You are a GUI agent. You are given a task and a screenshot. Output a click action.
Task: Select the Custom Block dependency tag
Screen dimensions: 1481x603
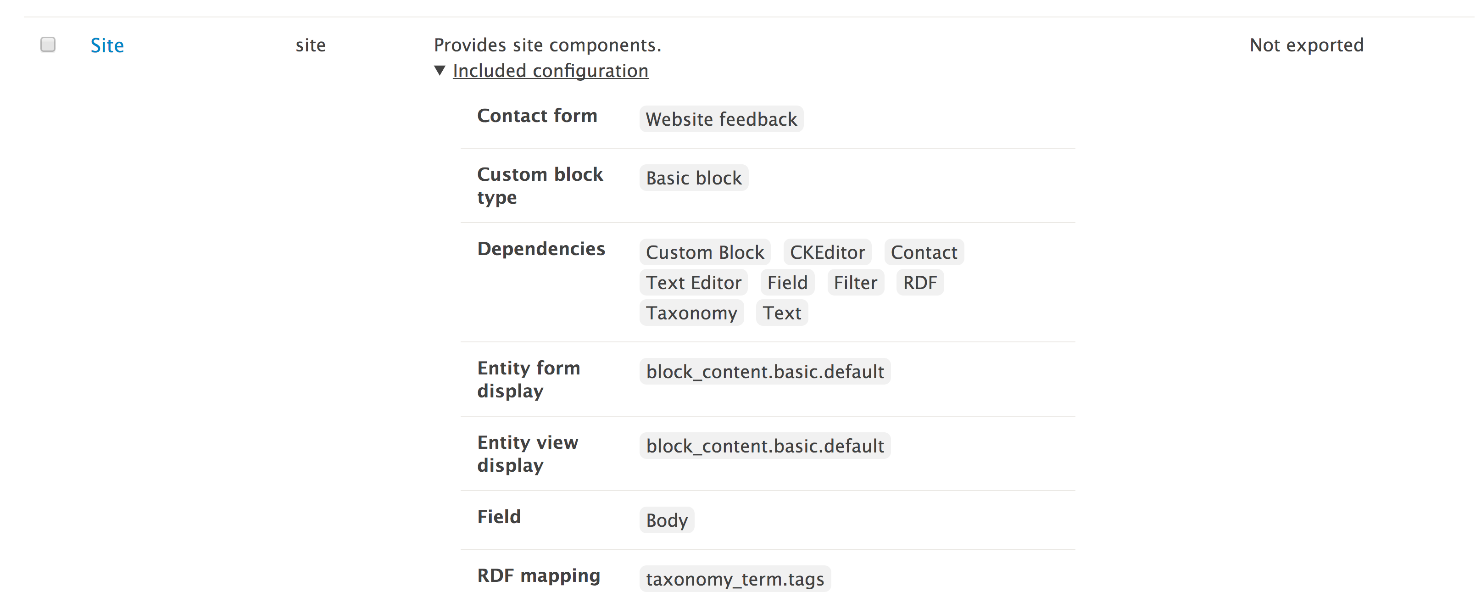(x=704, y=252)
